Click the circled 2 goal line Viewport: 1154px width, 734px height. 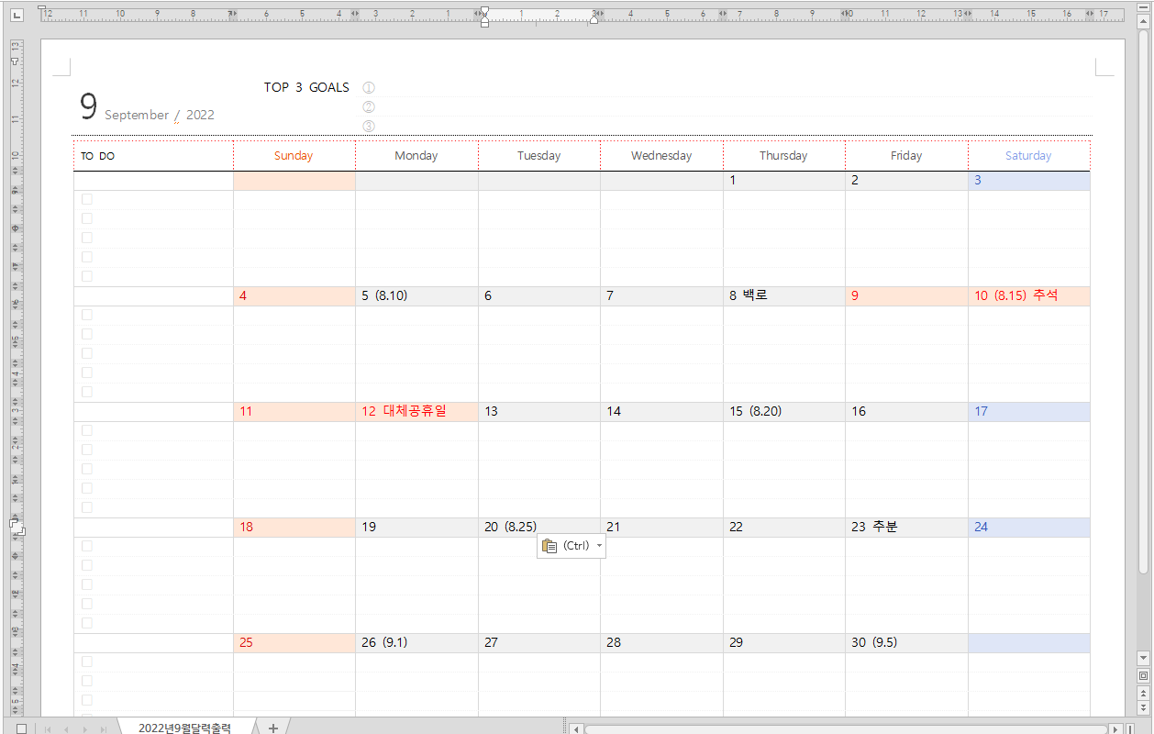point(727,107)
